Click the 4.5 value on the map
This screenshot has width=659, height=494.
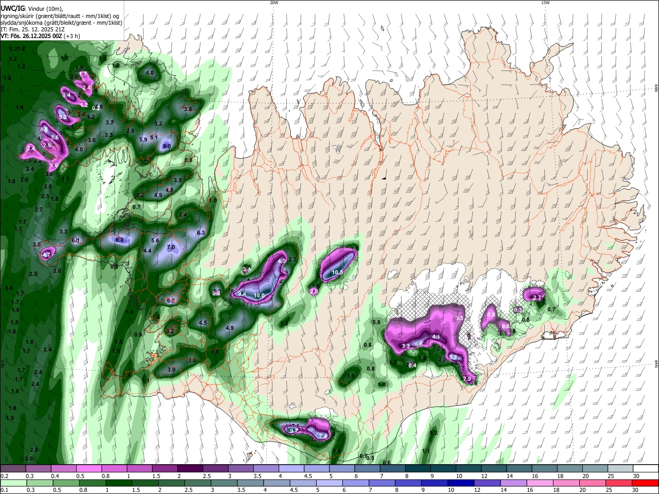pos(203,323)
